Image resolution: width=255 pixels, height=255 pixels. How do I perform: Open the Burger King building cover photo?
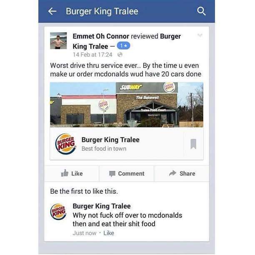click(x=127, y=105)
